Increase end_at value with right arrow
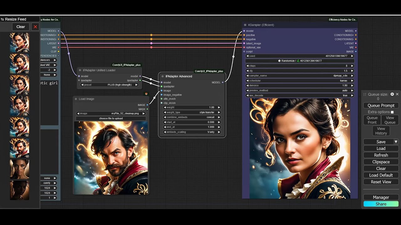 tap(219, 127)
